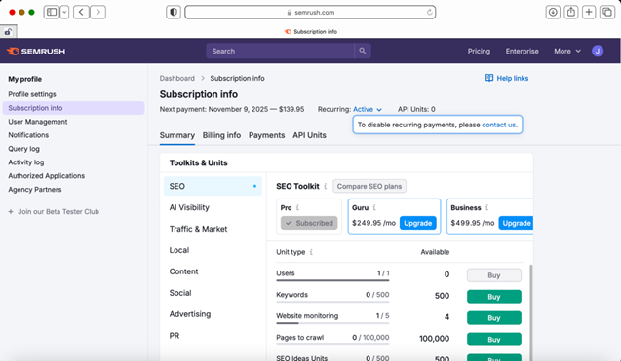The height and width of the screenshot is (361, 621).
Task: Open Pricing in header
Action: (479, 51)
